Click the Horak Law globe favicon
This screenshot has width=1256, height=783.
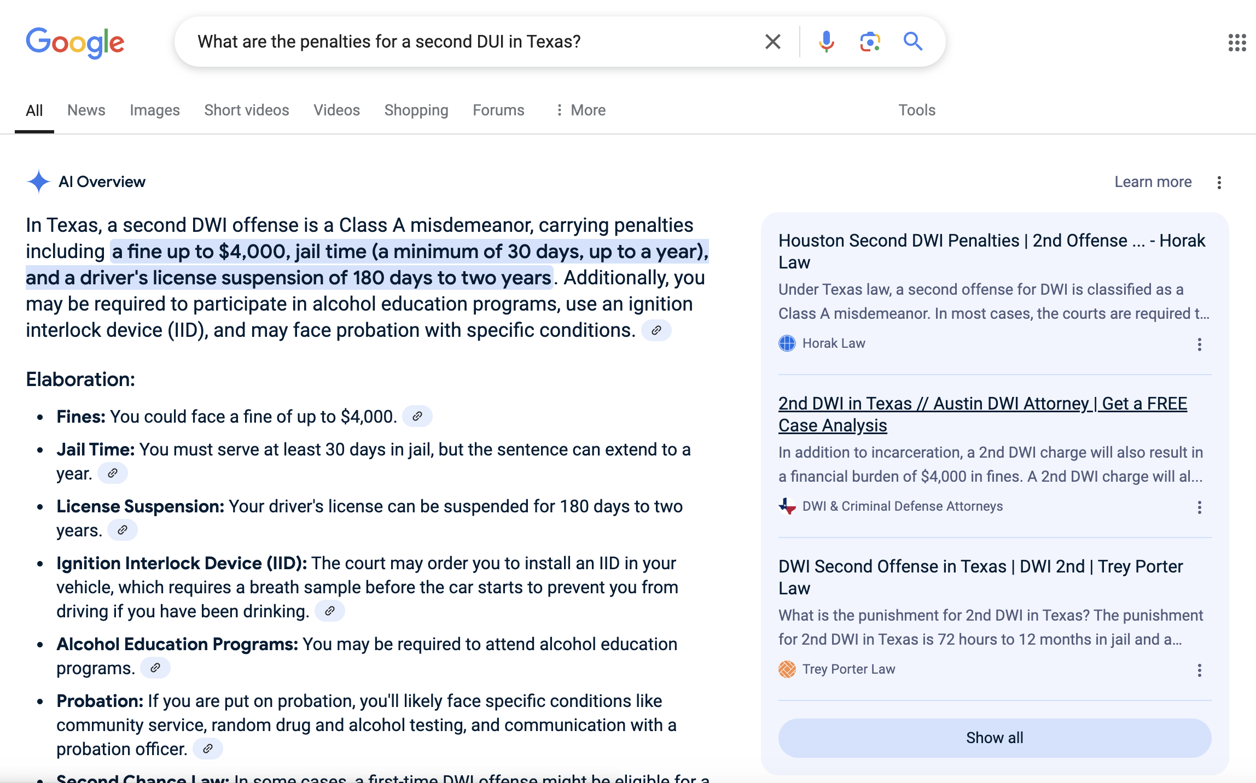(x=787, y=343)
